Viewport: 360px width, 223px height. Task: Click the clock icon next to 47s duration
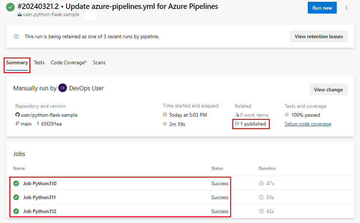tap(261, 183)
